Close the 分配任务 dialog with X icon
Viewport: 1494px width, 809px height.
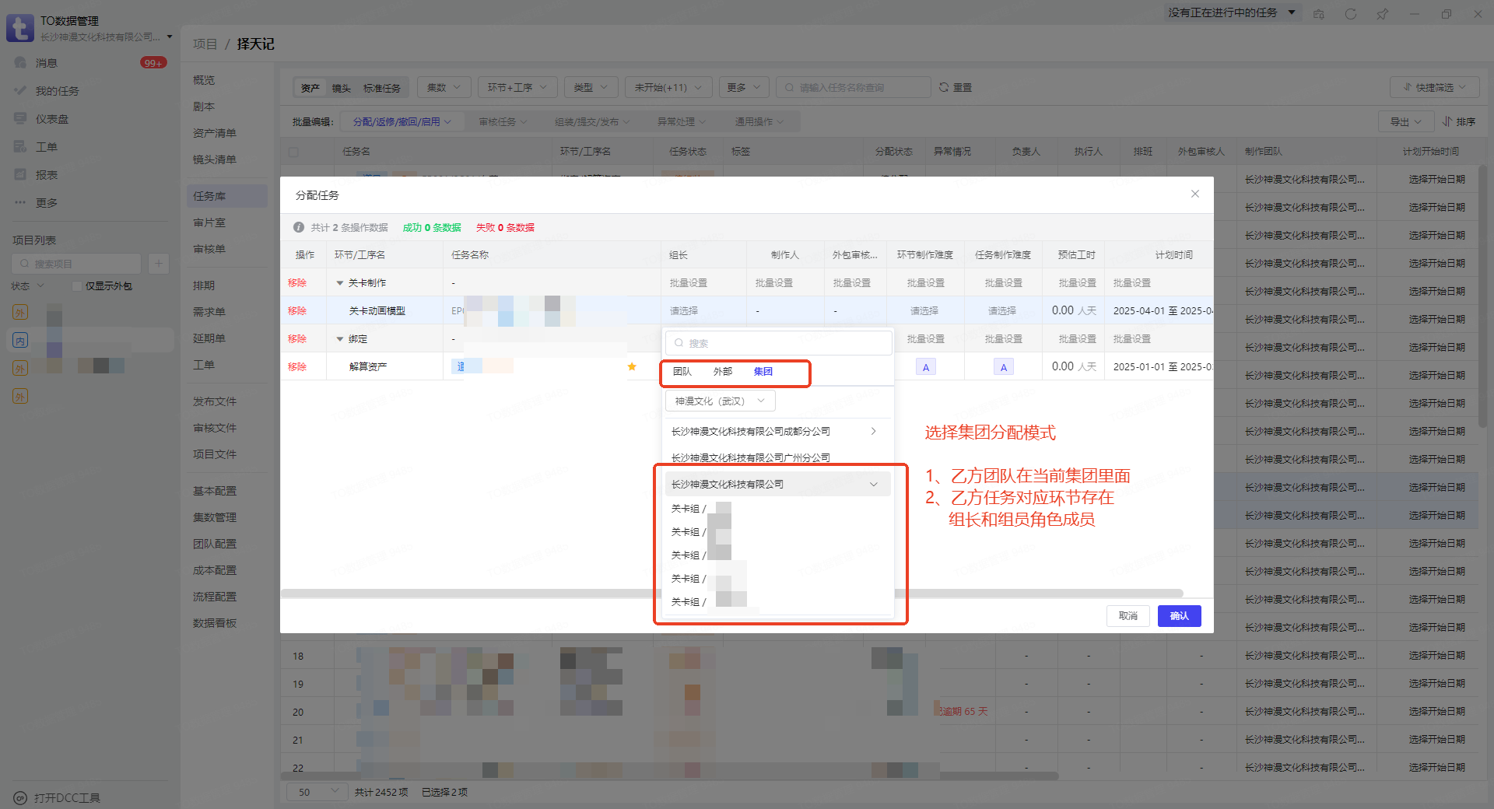1194,194
